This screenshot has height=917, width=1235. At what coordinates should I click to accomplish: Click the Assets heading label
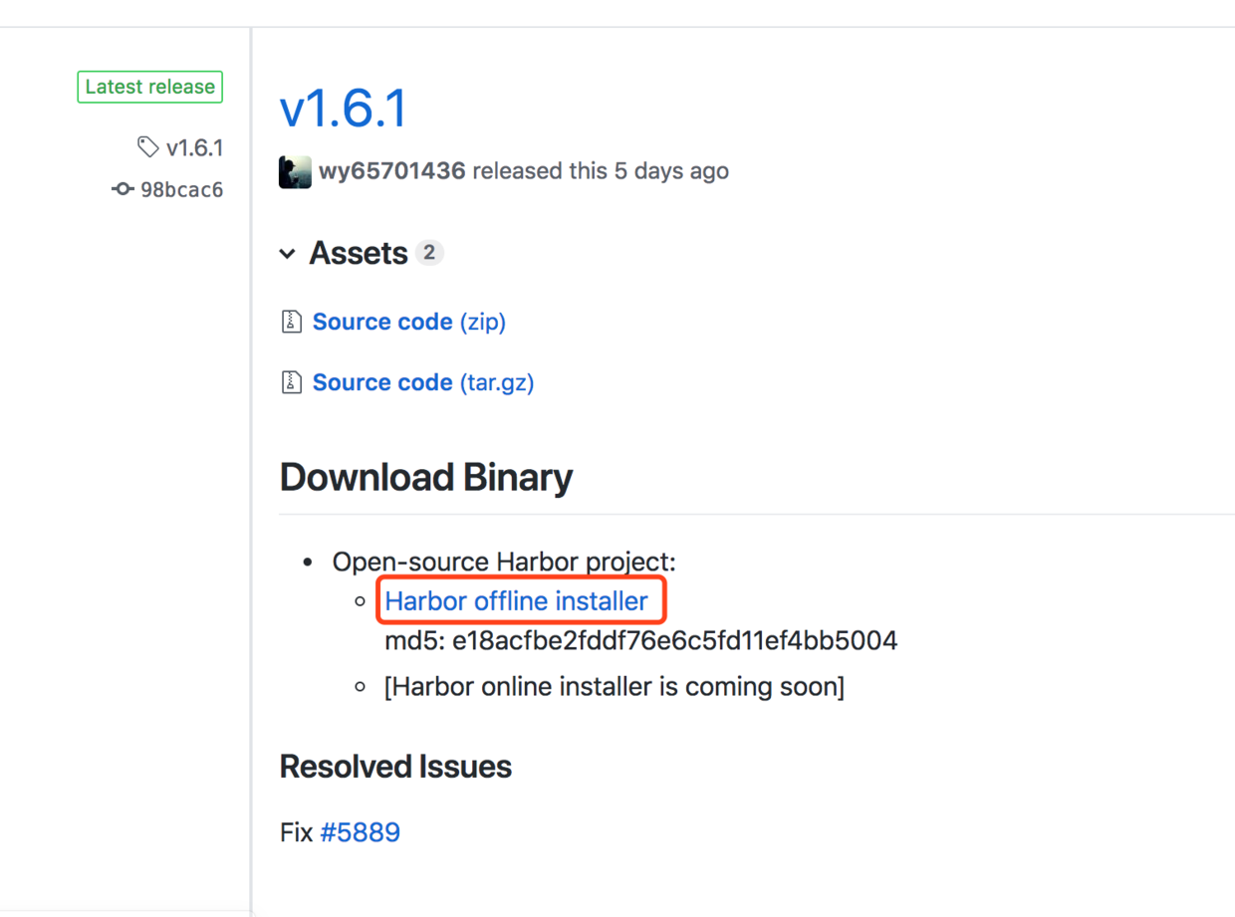(359, 254)
